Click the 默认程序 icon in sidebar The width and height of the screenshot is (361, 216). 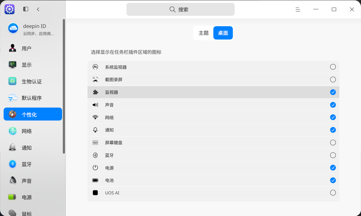12,98
